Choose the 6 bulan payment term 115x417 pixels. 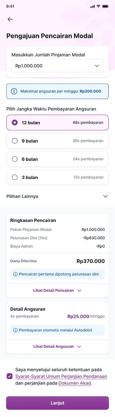click(58, 159)
